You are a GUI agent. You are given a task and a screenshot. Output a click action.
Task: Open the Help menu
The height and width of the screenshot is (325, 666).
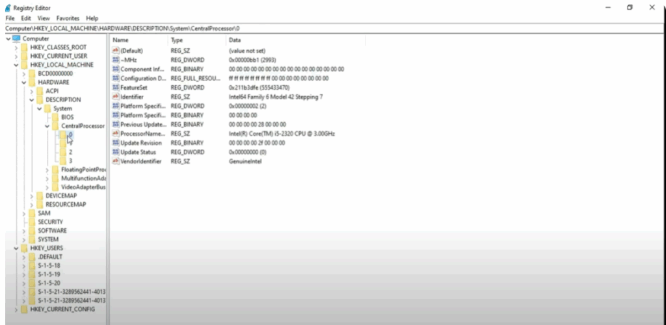[92, 18]
